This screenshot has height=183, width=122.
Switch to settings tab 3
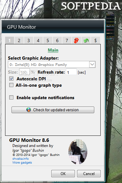tap(29, 40)
